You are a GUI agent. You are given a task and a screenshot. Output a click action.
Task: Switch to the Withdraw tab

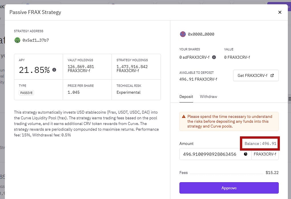[209, 97]
